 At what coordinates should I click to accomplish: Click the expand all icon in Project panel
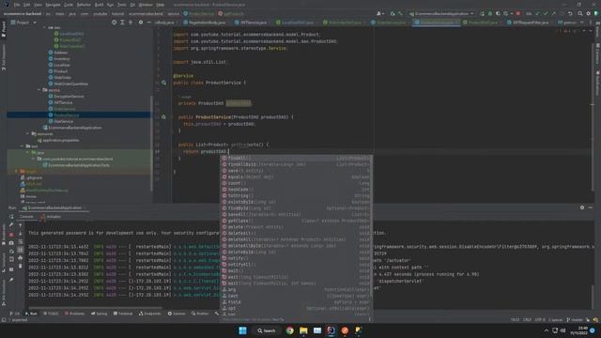point(122,23)
